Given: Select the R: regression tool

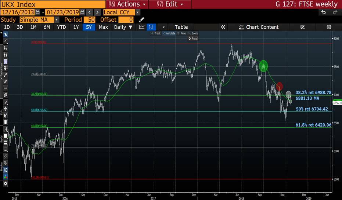Looking at the screenshot, I should pyautogui.click(x=6, y=68).
